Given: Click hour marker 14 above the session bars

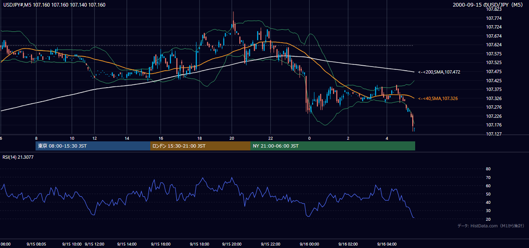Looking at the screenshot, I should pyautogui.click(x=127, y=138).
